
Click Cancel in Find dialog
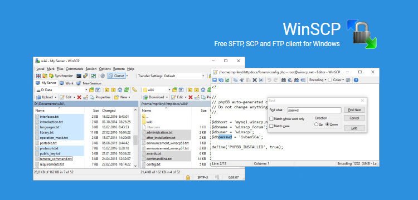click(354, 118)
